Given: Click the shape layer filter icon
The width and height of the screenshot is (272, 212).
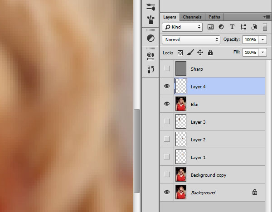Looking at the screenshot, I should click(243, 27).
